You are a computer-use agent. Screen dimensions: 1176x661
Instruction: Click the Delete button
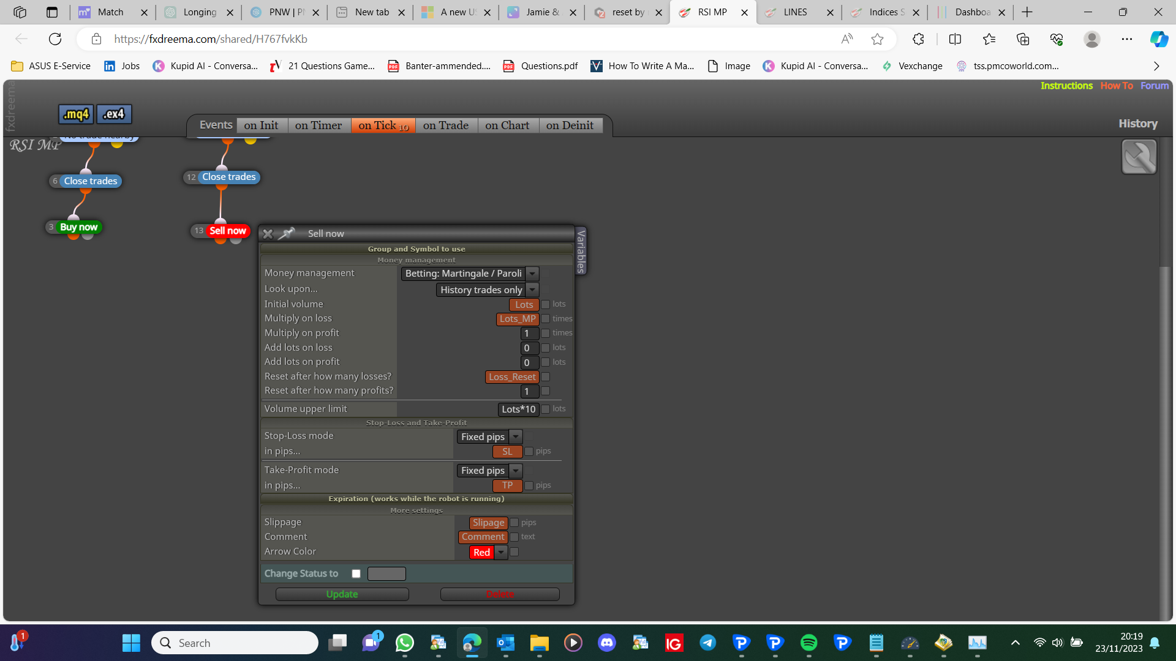coord(500,594)
